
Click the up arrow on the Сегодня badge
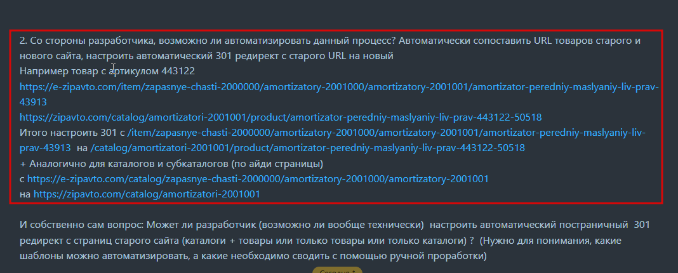[x=354, y=271]
